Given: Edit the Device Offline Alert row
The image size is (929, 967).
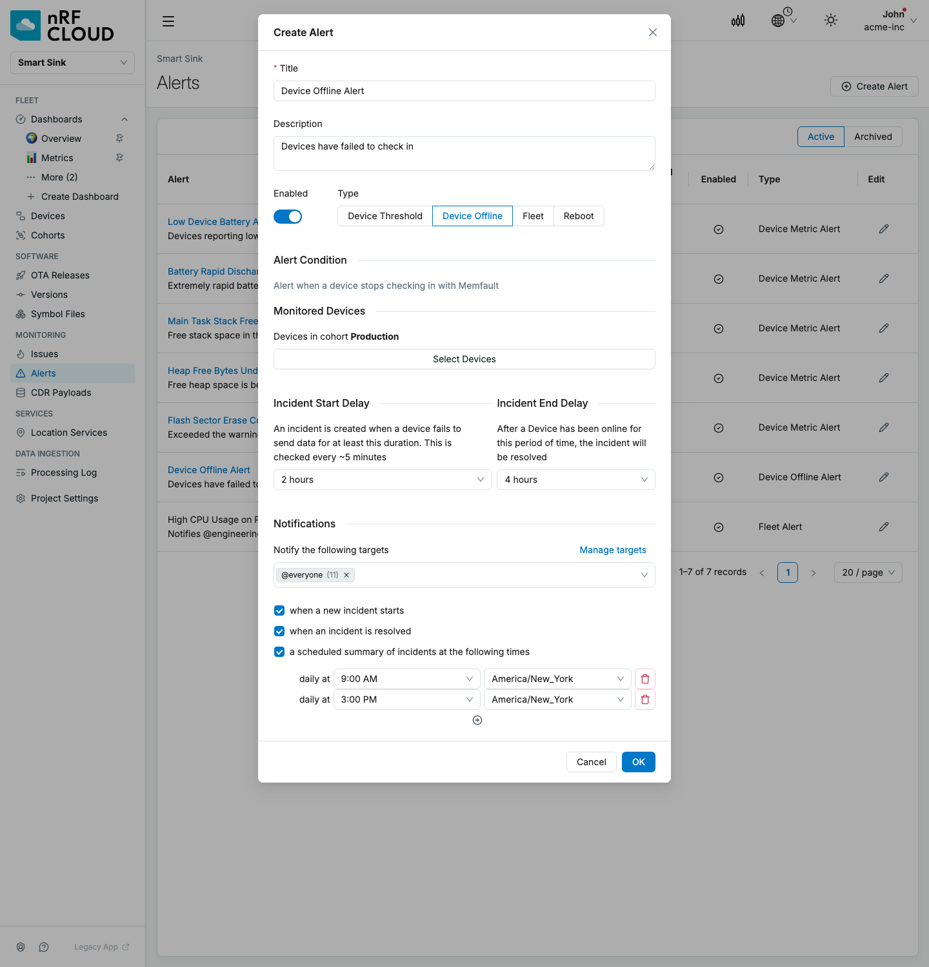Looking at the screenshot, I should click(884, 477).
